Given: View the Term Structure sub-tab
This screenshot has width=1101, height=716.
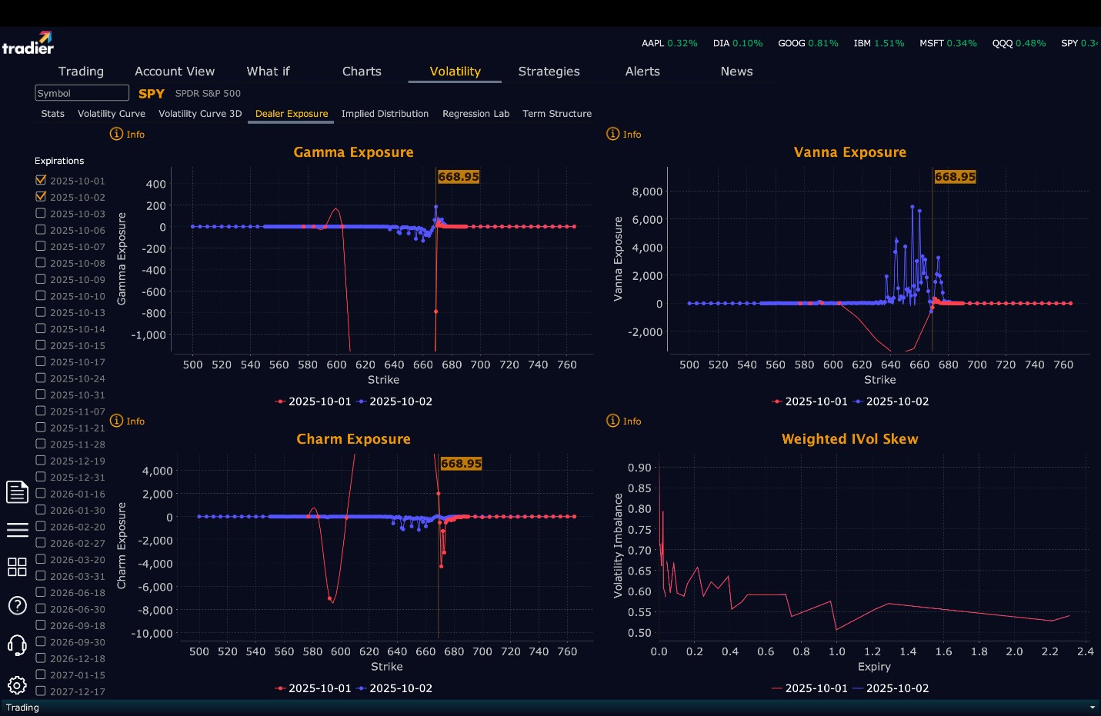Looking at the screenshot, I should point(557,114).
